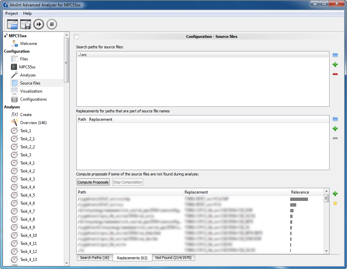
Task: Select the first proposal row with highest relevance
Action: pyautogui.click(x=200, y=199)
